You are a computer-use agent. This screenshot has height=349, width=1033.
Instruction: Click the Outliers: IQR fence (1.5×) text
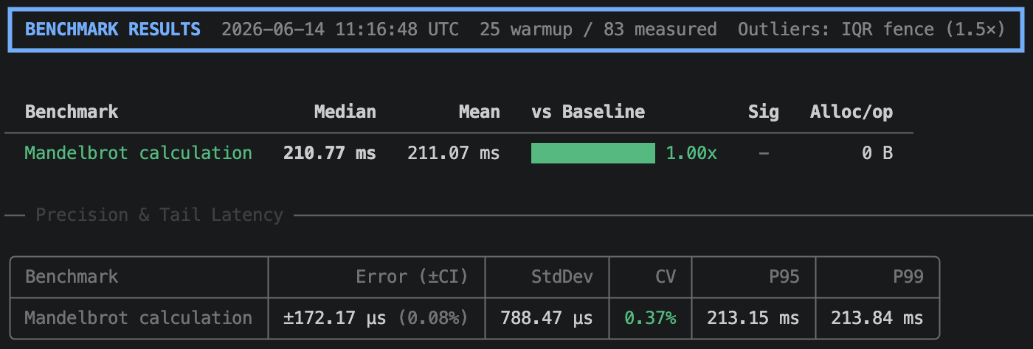pos(871,29)
